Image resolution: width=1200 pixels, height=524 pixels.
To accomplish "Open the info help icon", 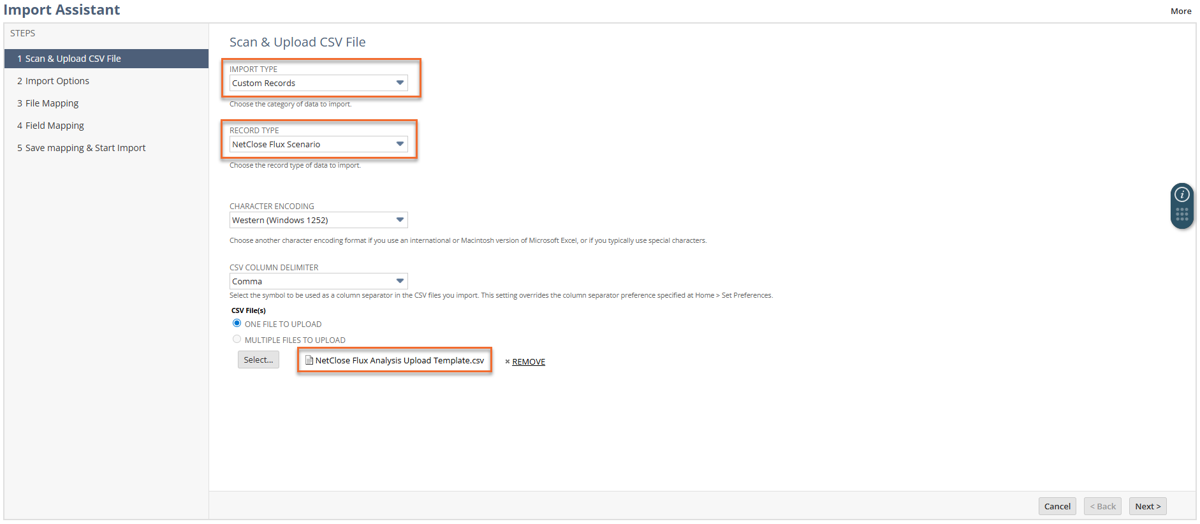I will tap(1182, 194).
